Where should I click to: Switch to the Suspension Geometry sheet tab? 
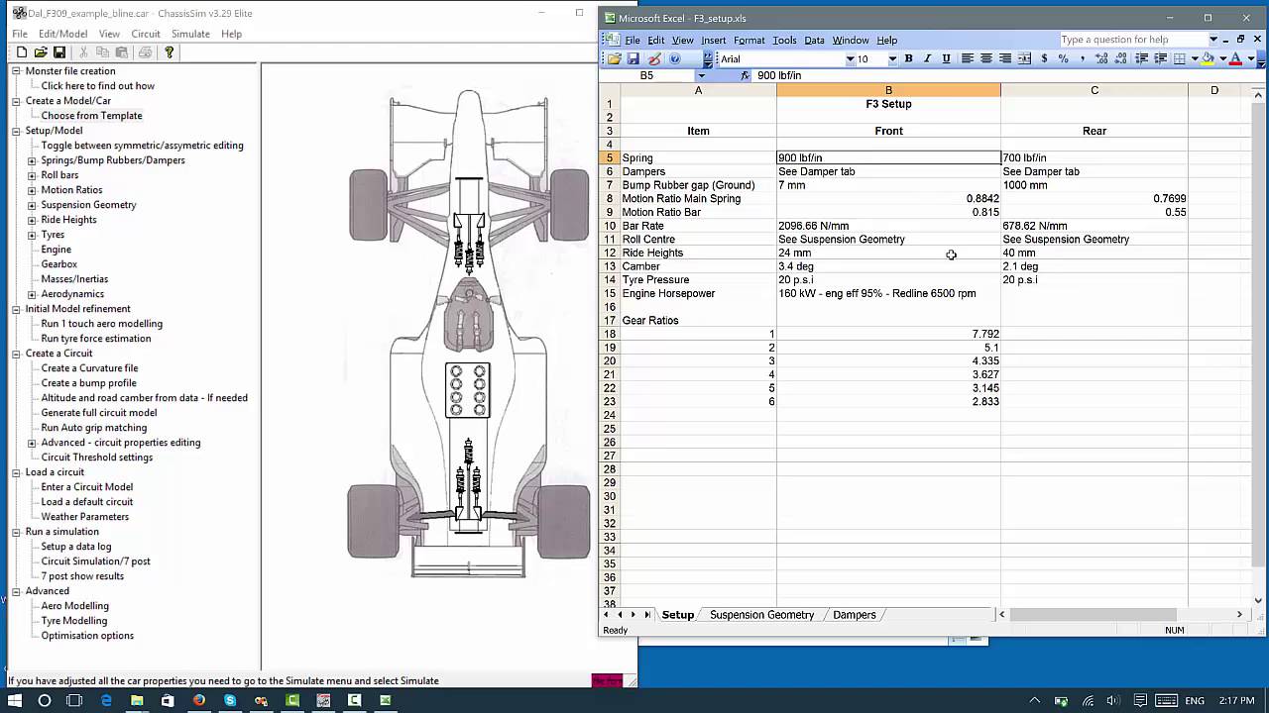761,615
